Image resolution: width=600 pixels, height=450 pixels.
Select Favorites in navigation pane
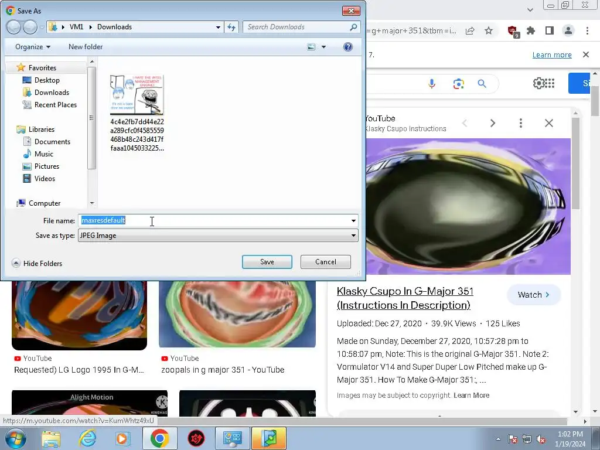[42, 68]
